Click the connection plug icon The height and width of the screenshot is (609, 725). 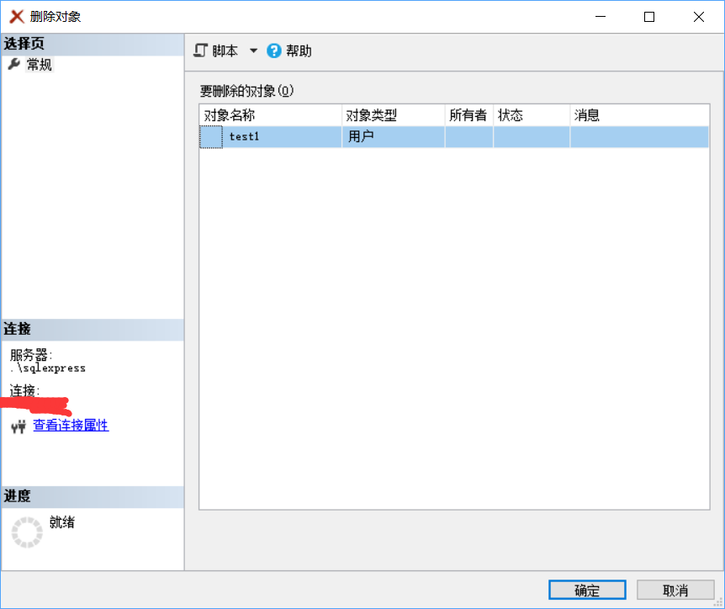click(19, 426)
